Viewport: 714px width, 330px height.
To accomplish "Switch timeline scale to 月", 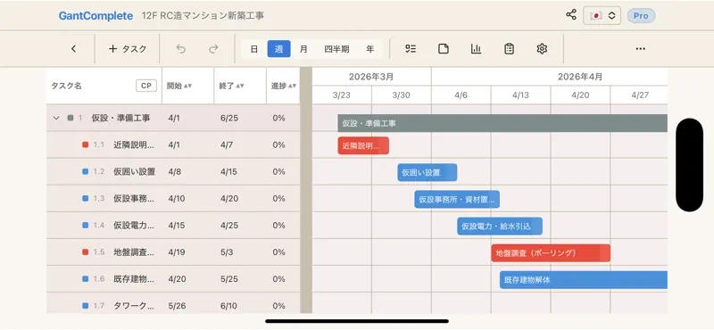I will click(303, 49).
